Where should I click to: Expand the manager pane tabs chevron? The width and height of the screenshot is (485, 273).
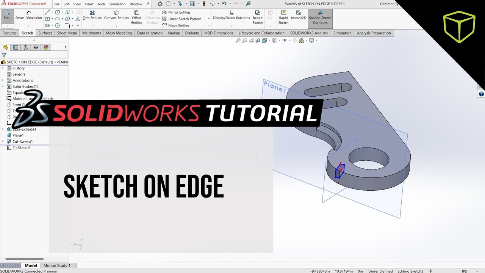click(x=66, y=47)
